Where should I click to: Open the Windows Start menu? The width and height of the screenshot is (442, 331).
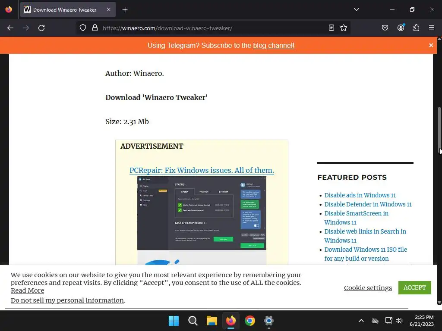point(174,321)
